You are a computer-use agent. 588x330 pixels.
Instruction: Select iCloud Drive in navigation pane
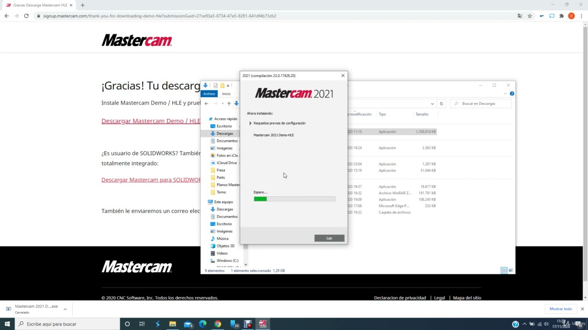[226, 163]
